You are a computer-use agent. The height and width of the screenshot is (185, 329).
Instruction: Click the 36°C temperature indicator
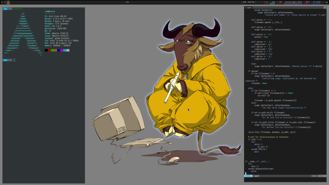point(307,2)
